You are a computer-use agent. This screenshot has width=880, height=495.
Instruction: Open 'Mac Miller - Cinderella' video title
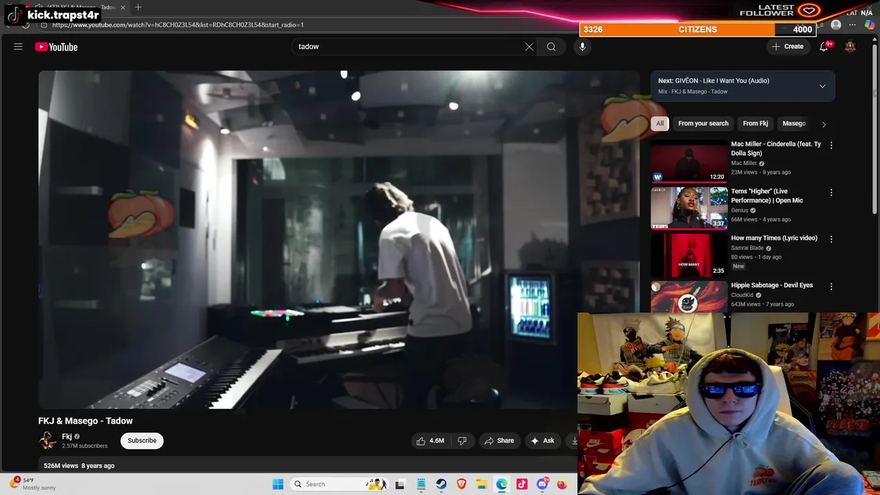tap(776, 148)
